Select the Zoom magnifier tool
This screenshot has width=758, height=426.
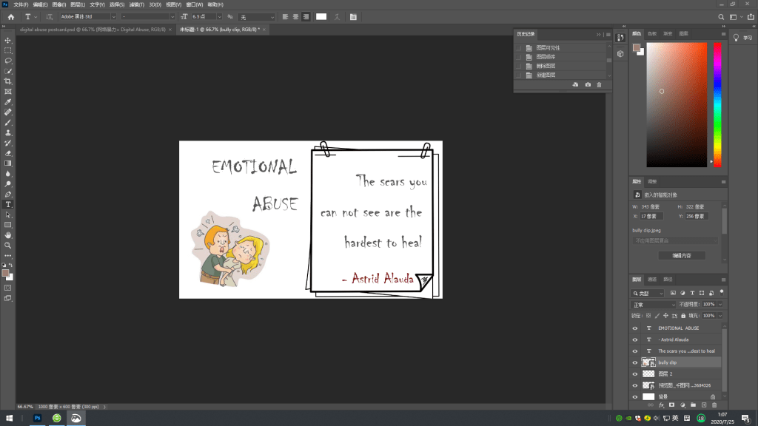(8, 245)
